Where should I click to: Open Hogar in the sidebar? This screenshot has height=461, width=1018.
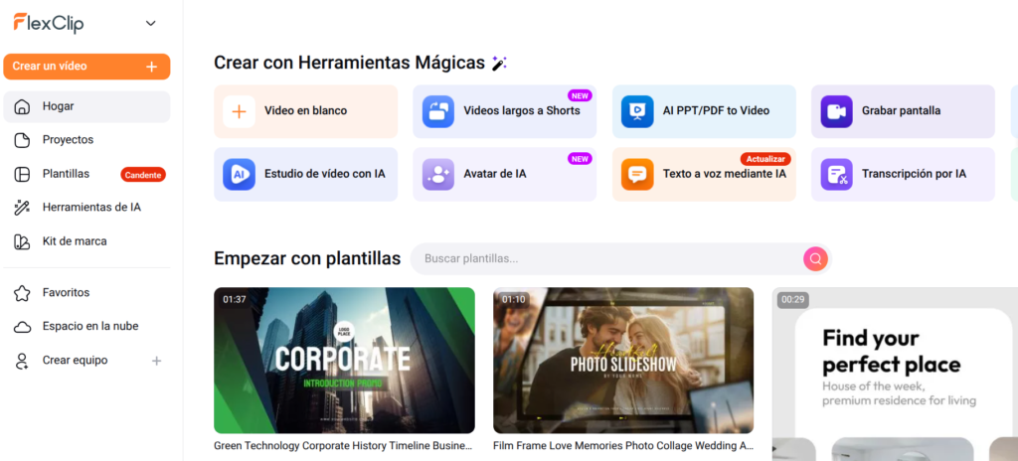(87, 106)
